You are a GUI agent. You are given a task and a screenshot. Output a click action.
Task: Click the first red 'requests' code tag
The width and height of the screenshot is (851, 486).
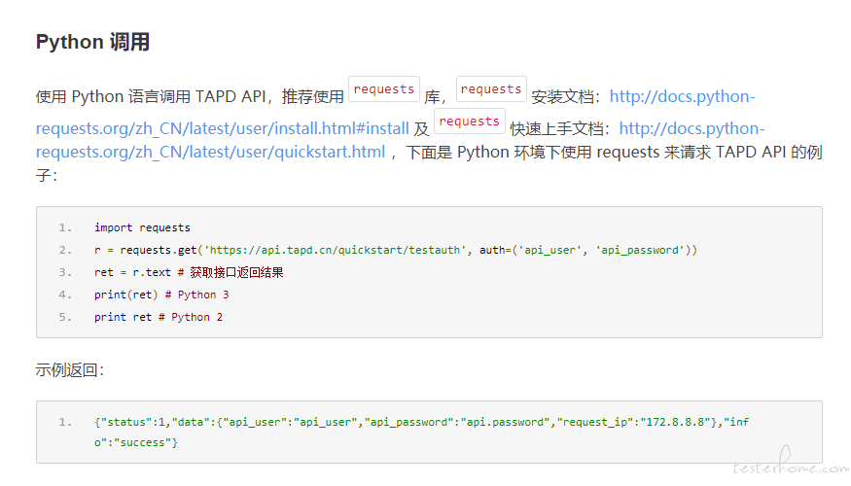pyautogui.click(x=384, y=89)
